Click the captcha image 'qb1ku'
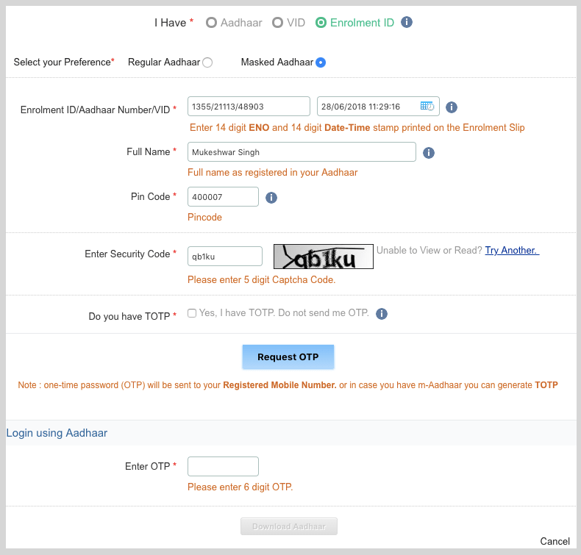Screen dimensions: 581x555 [323, 257]
